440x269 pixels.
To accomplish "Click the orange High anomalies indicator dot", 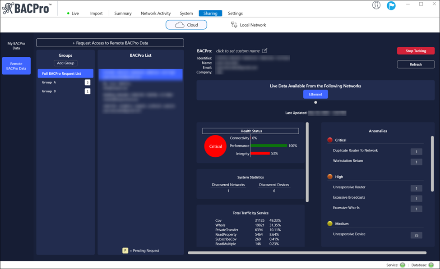I will [x=330, y=177].
